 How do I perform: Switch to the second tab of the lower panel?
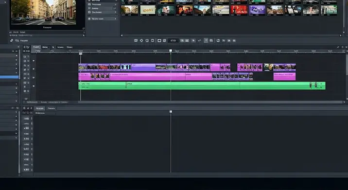pyautogui.click(x=51, y=108)
